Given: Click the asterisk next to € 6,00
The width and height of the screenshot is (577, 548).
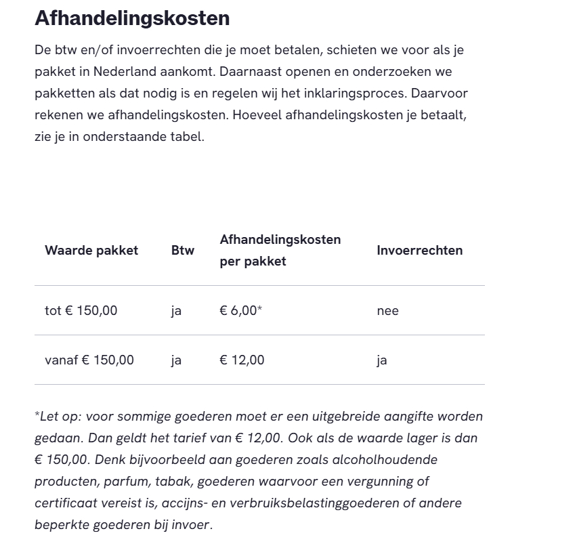Looking at the screenshot, I should 259,308.
